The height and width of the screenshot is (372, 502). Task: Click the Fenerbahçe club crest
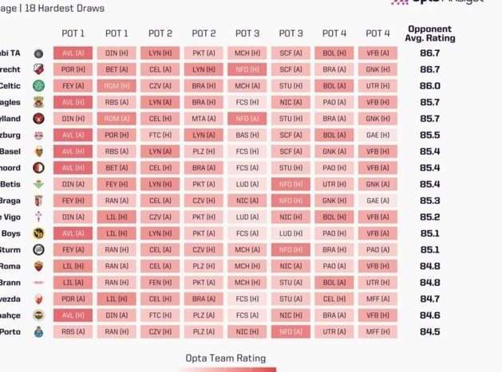tap(39, 315)
